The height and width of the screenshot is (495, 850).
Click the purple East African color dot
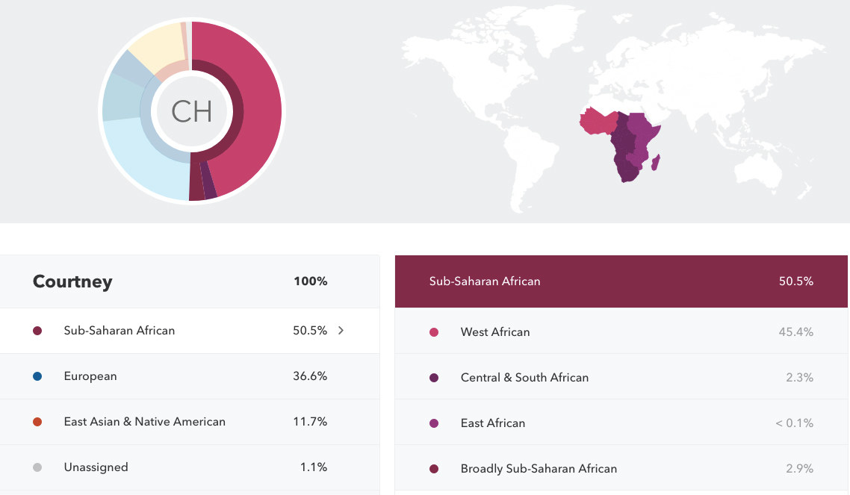(x=434, y=423)
